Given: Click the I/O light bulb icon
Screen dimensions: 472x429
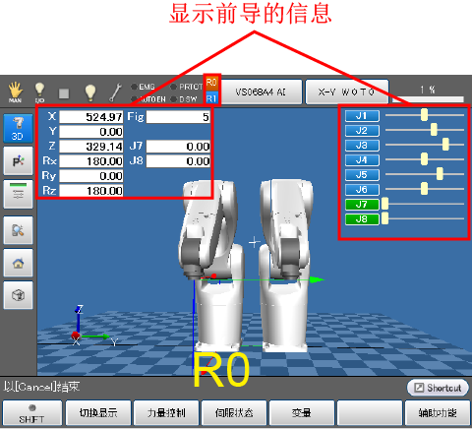Looking at the screenshot, I should coord(39,92).
